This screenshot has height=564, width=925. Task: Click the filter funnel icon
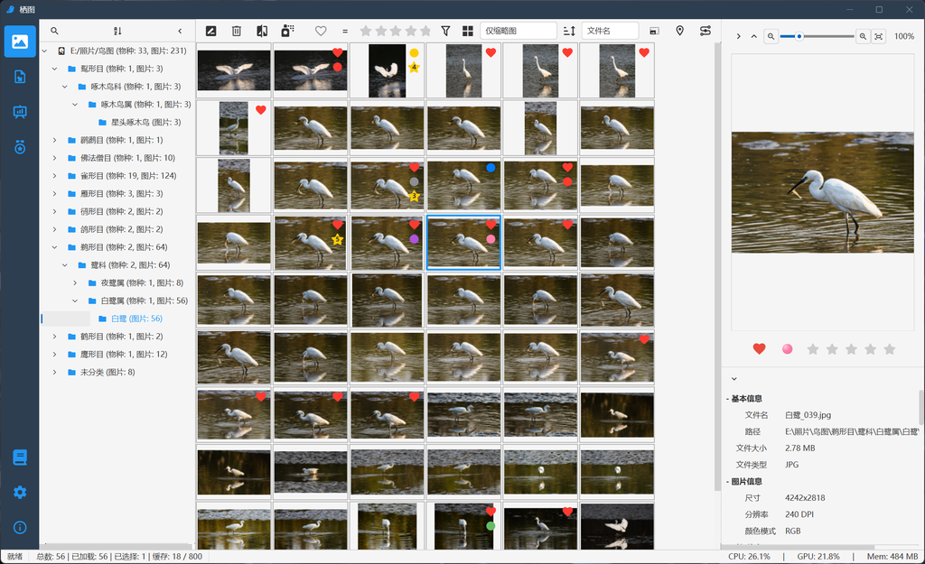click(x=445, y=31)
